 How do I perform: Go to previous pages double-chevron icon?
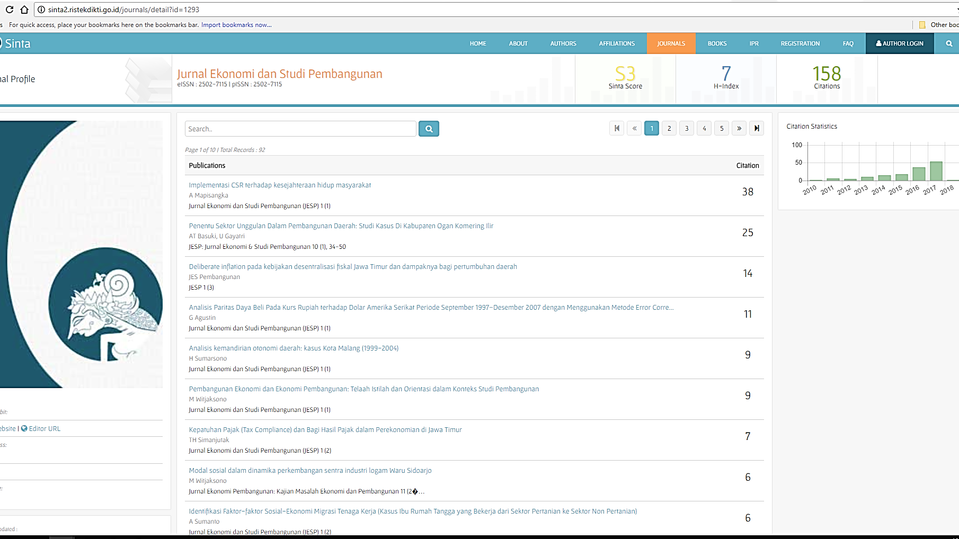click(634, 128)
